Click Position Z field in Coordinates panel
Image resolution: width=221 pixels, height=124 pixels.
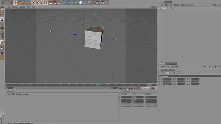tap(126, 103)
